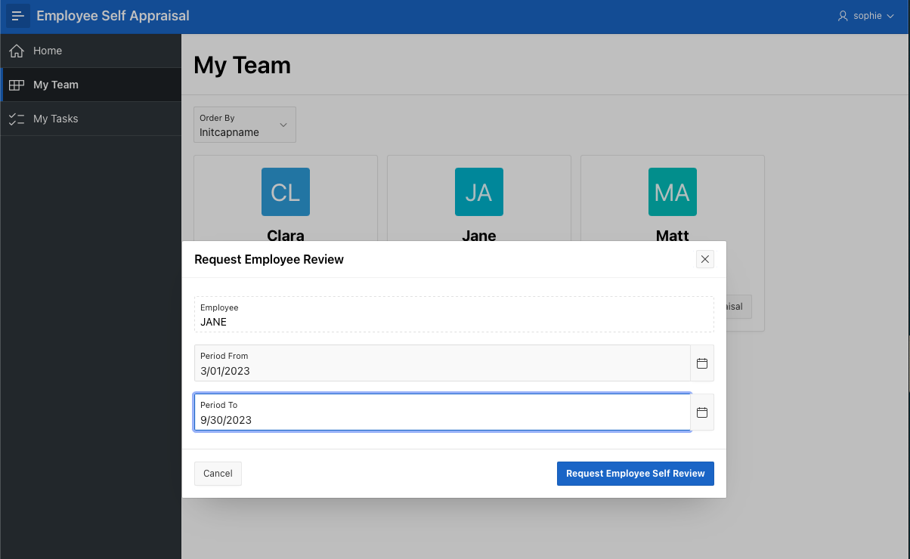Click Clara's CL avatar badge
This screenshot has width=910, height=559.
point(286,192)
